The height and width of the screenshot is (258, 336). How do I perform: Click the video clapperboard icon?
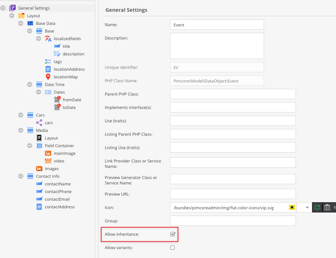click(x=48, y=161)
